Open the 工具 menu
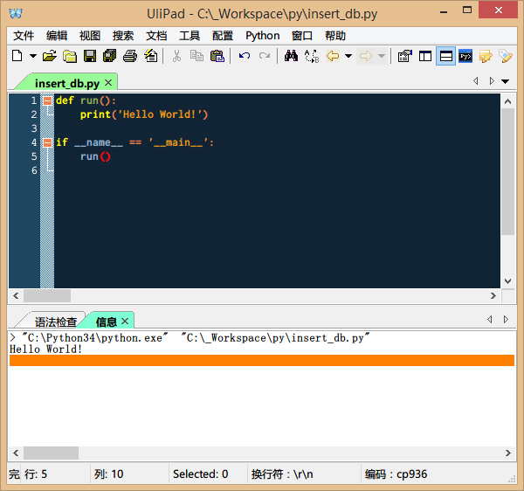The height and width of the screenshot is (491, 524). (190, 36)
